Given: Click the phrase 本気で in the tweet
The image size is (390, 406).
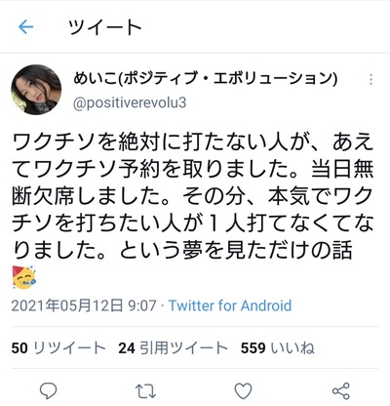Looking at the screenshot, I should tap(299, 196).
